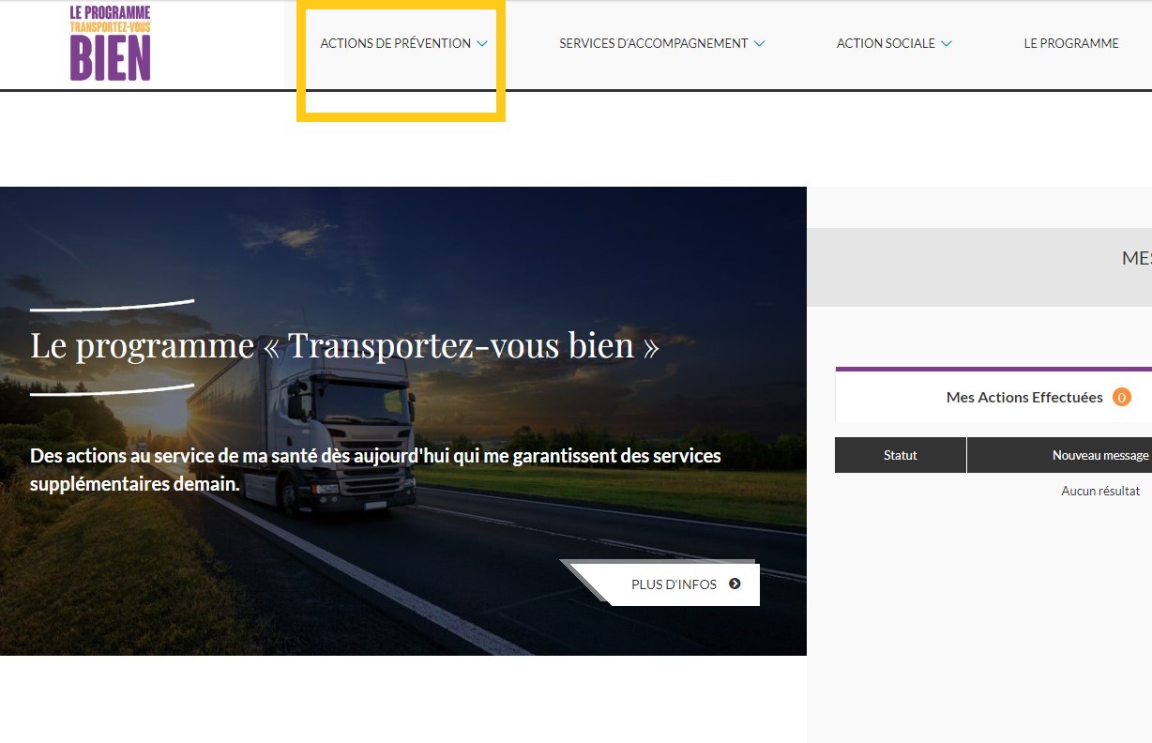Screen dimensions: 1152x743
Task: Expand the Services d'Accompagnement chevron
Action: [x=759, y=43]
